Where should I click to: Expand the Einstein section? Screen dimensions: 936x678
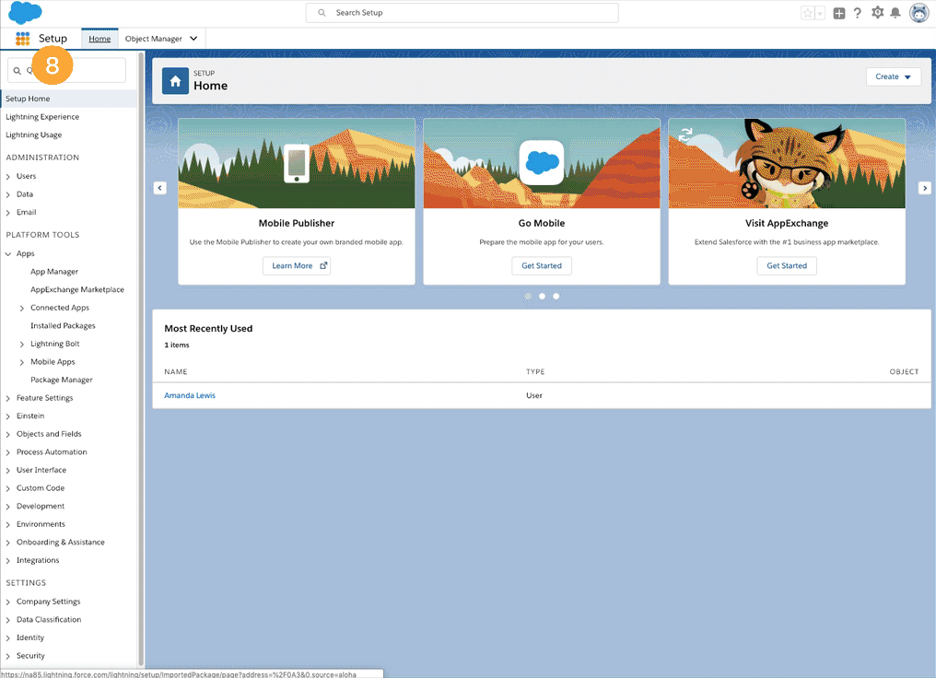coord(8,416)
